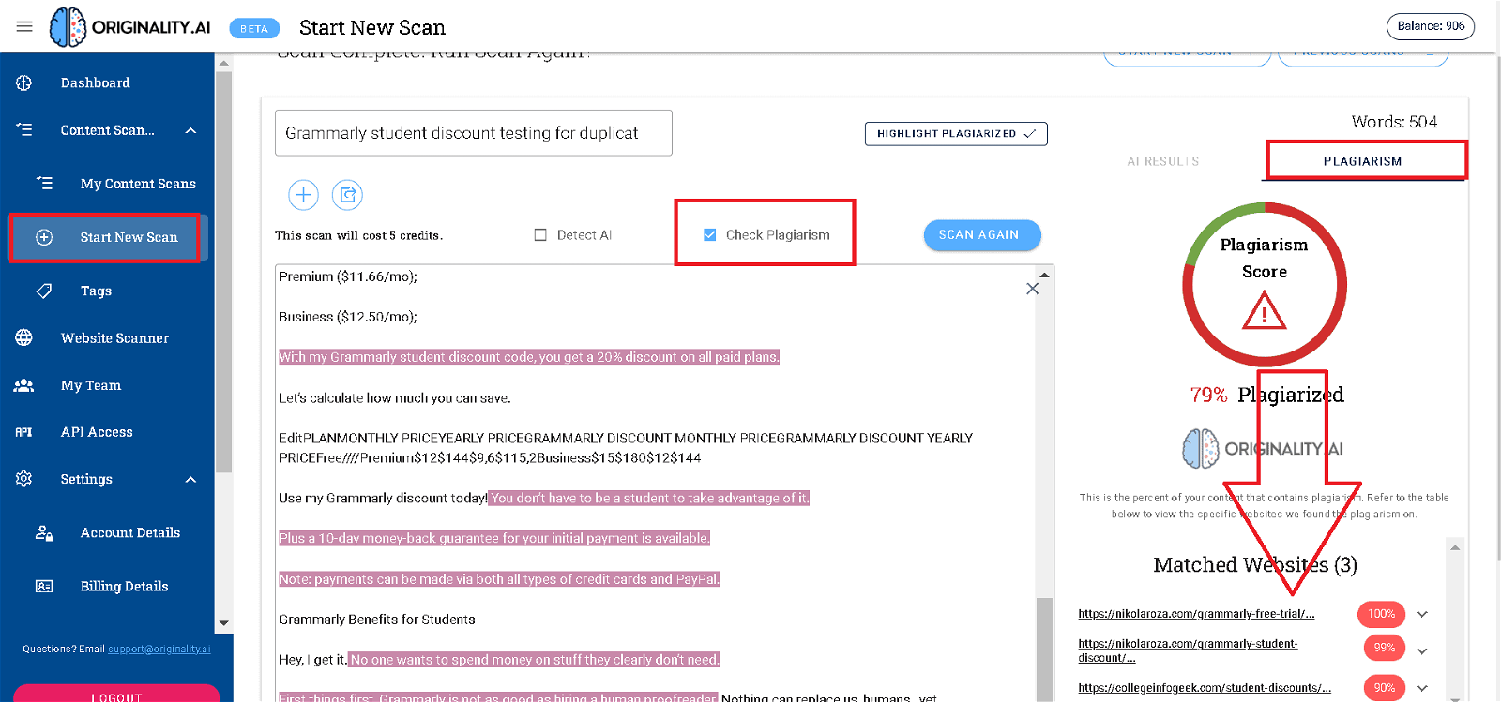The width and height of the screenshot is (1501, 702).
Task: Click the share/export circular icon
Action: (x=348, y=195)
